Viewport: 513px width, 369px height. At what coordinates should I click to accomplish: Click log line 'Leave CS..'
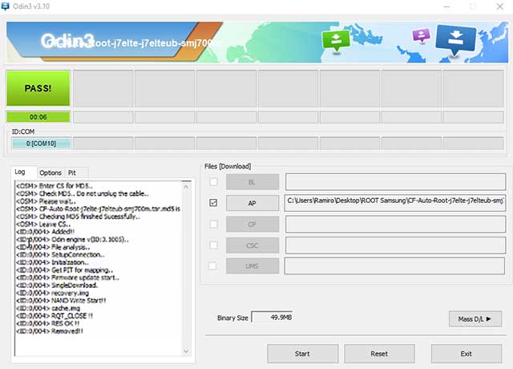click(x=43, y=225)
